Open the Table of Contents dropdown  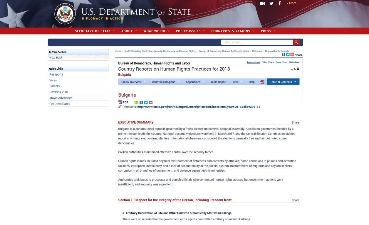[x=283, y=82]
